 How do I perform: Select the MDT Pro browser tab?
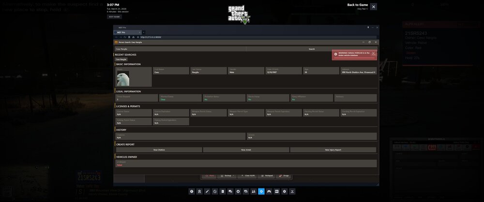point(126,32)
